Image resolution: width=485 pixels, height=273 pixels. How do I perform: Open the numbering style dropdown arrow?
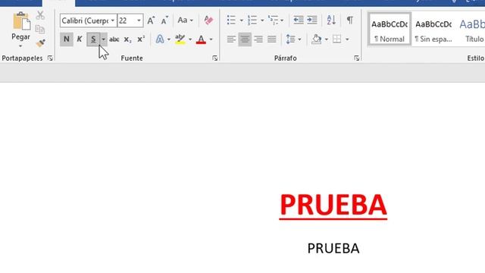coord(262,20)
